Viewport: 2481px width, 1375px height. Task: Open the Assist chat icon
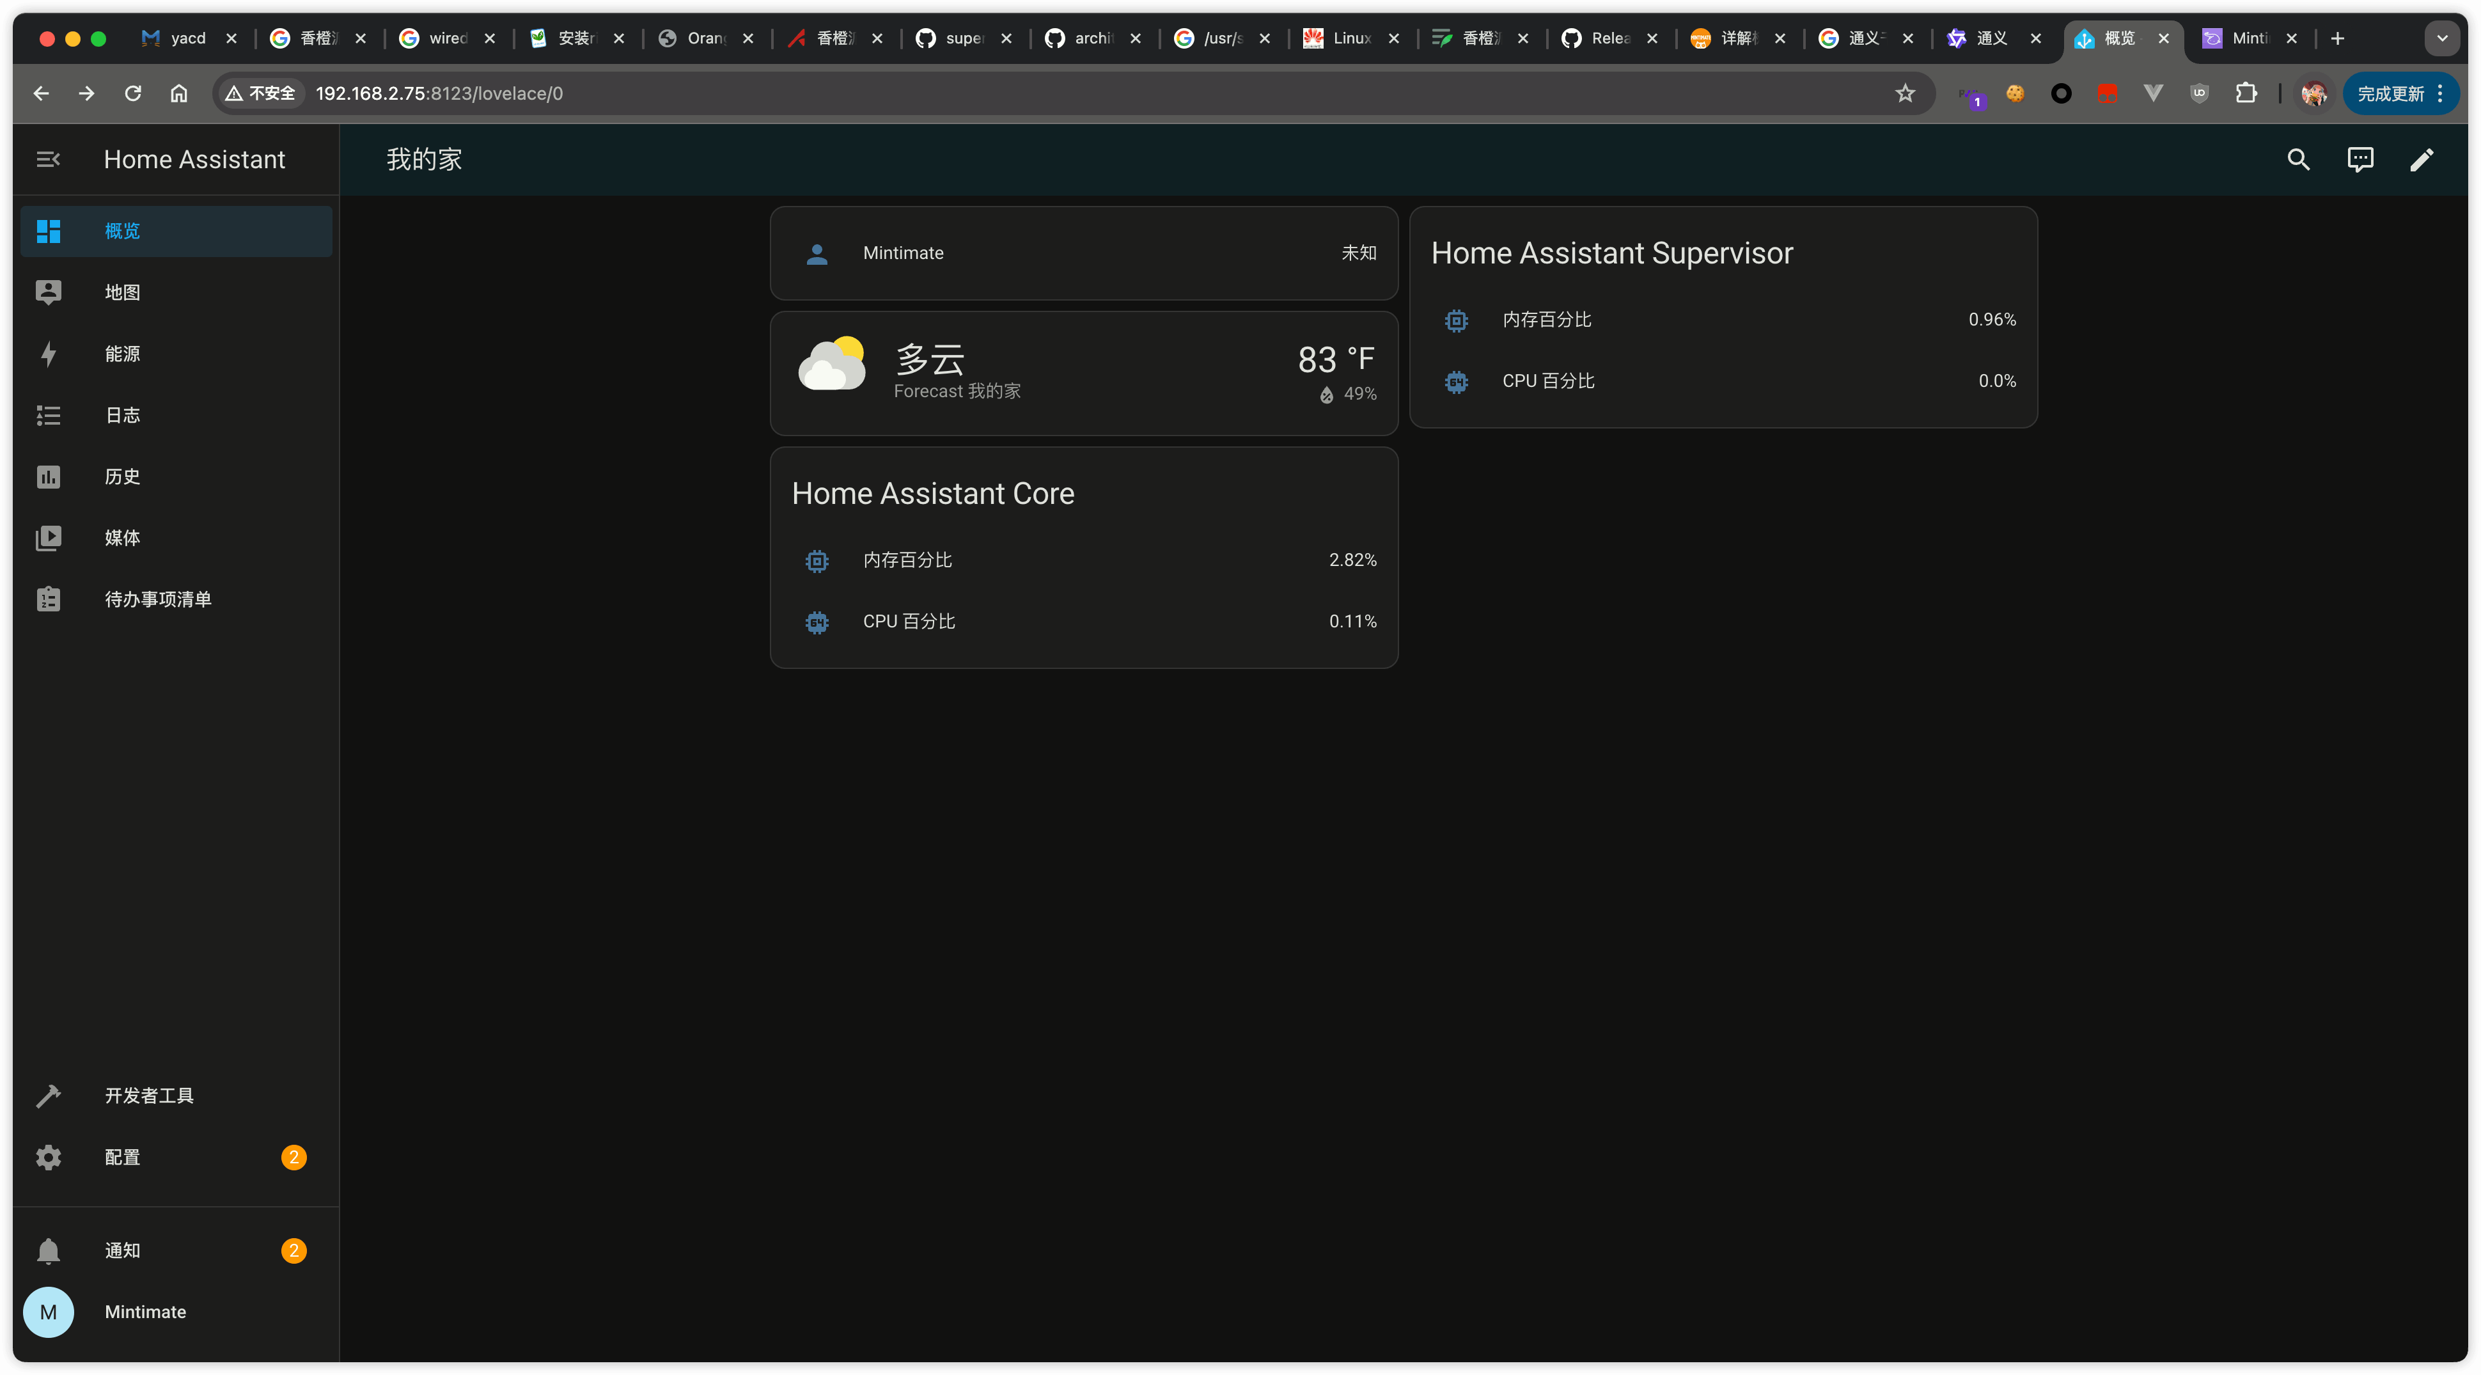[x=2360, y=159]
